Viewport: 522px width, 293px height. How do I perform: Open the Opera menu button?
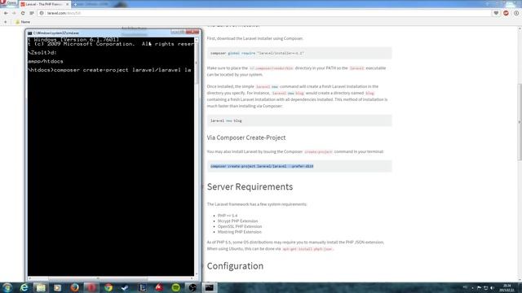(x=9, y=3)
